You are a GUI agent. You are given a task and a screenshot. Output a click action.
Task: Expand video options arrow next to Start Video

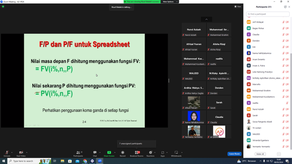click(26, 153)
